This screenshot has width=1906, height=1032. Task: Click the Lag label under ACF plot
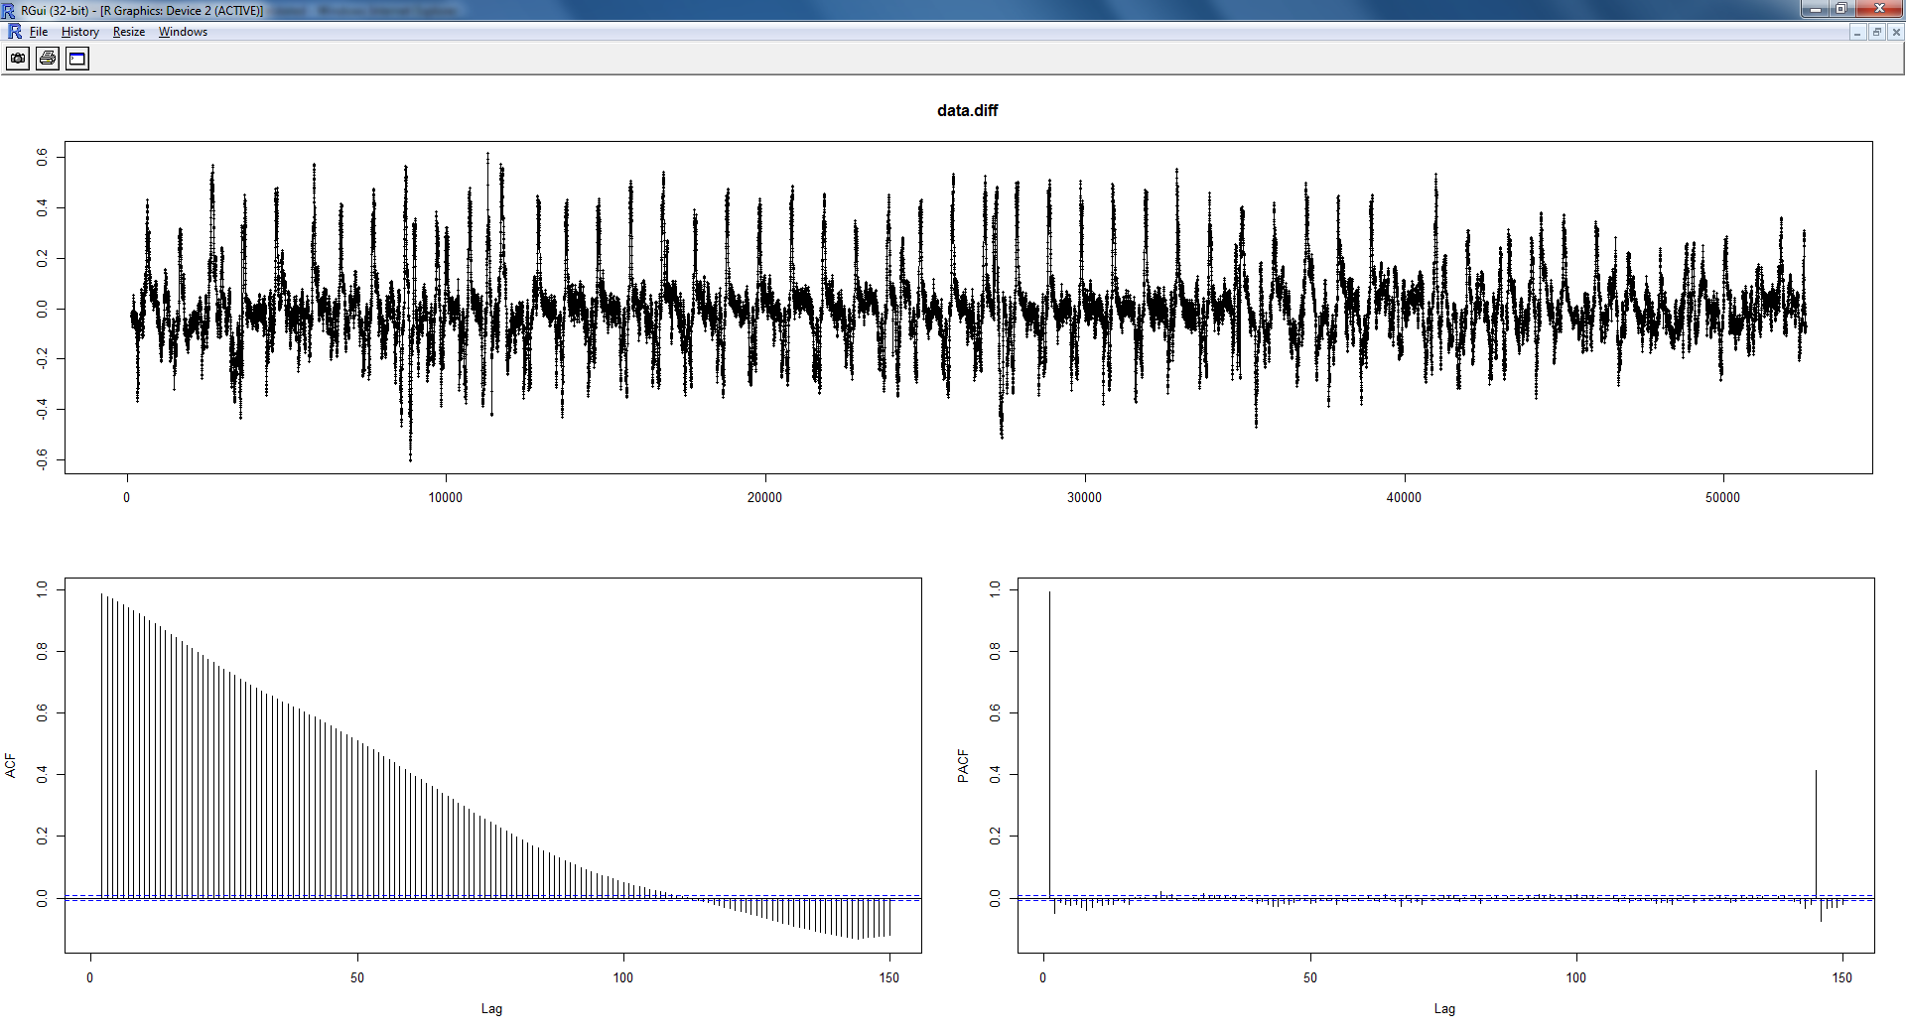491,1008
